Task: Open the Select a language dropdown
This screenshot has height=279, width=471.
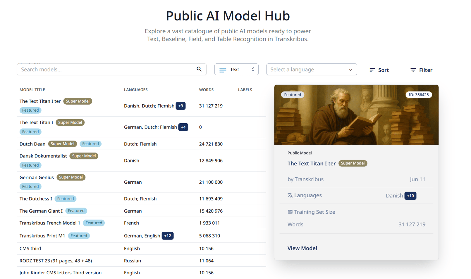Action: pyautogui.click(x=312, y=69)
